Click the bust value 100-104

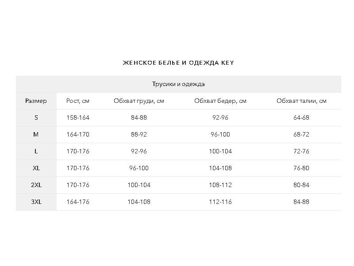(139, 185)
